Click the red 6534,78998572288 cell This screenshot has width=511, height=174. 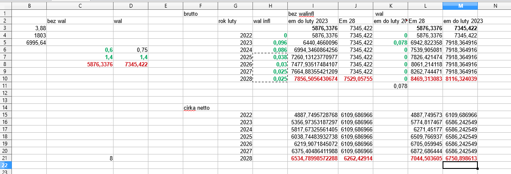tap(313, 158)
